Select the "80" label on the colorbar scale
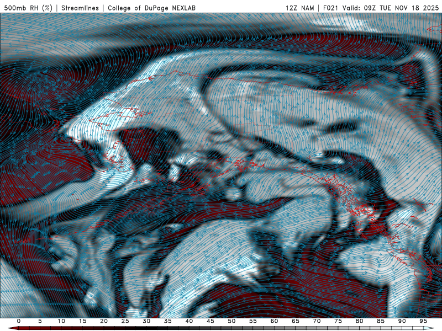 click(359, 321)
